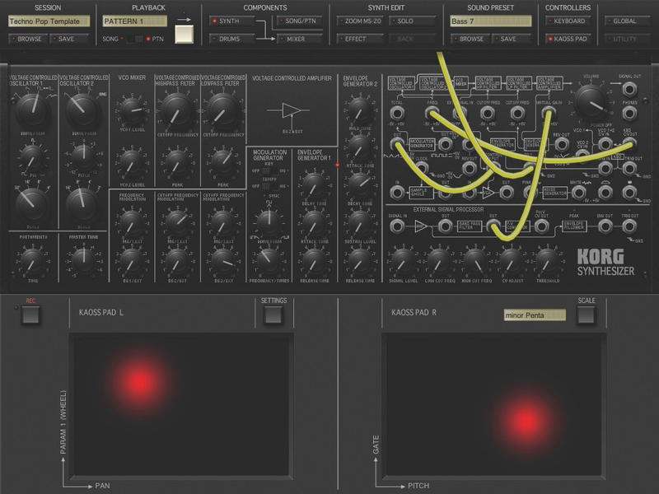The width and height of the screenshot is (659, 494).
Task: Open the GLOBAL settings page
Action: coord(628,21)
